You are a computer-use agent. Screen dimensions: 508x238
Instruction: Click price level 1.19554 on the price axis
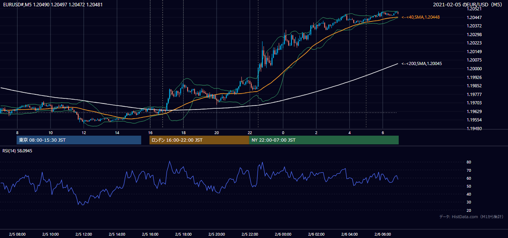(x=474, y=120)
